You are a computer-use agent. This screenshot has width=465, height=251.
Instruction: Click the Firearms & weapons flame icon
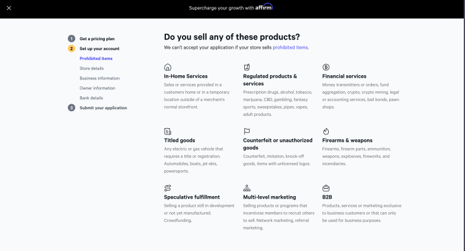(326, 131)
